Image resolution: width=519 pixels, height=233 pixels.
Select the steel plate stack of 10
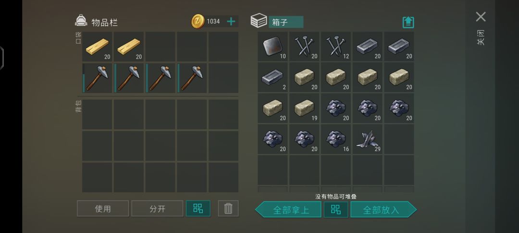[273, 47]
